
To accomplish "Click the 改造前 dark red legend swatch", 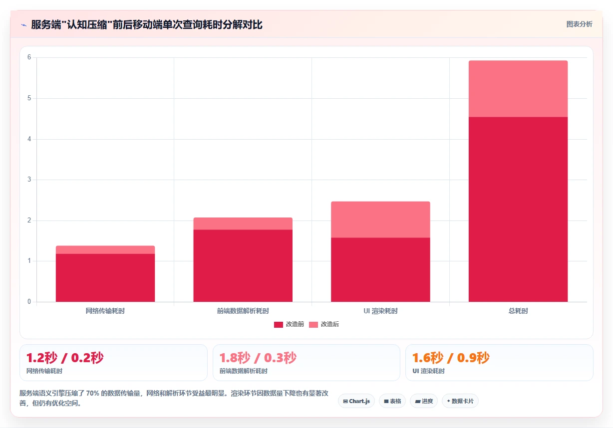I will click(x=279, y=324).
